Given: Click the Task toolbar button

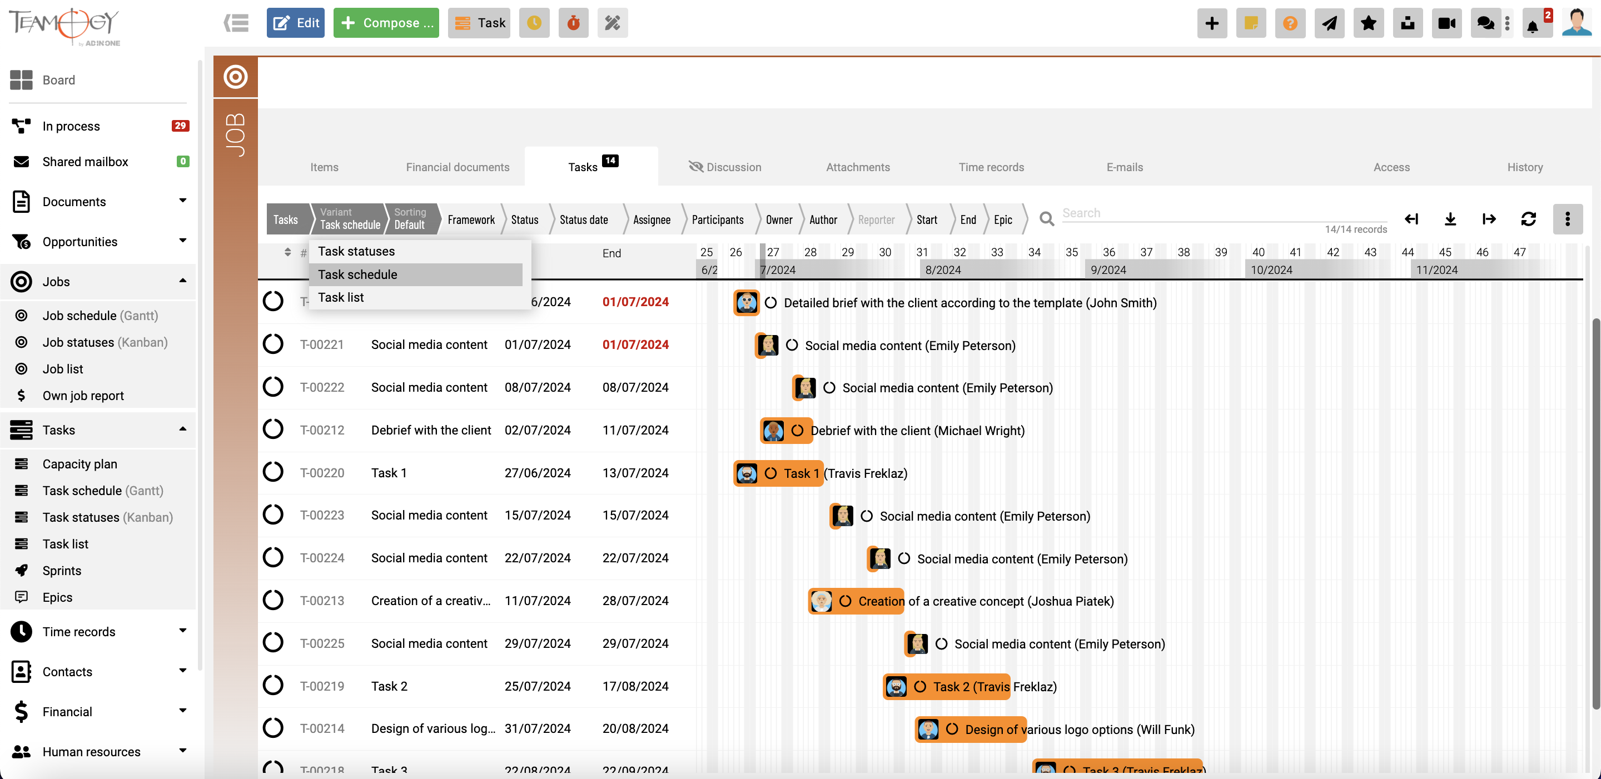Looking at the screenshot, I should coord(479,23).
